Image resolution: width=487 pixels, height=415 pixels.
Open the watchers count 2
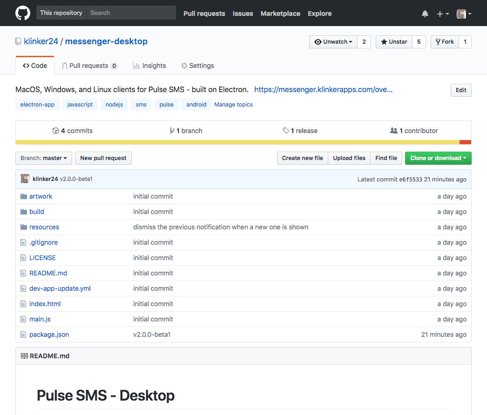pos(364,42)
